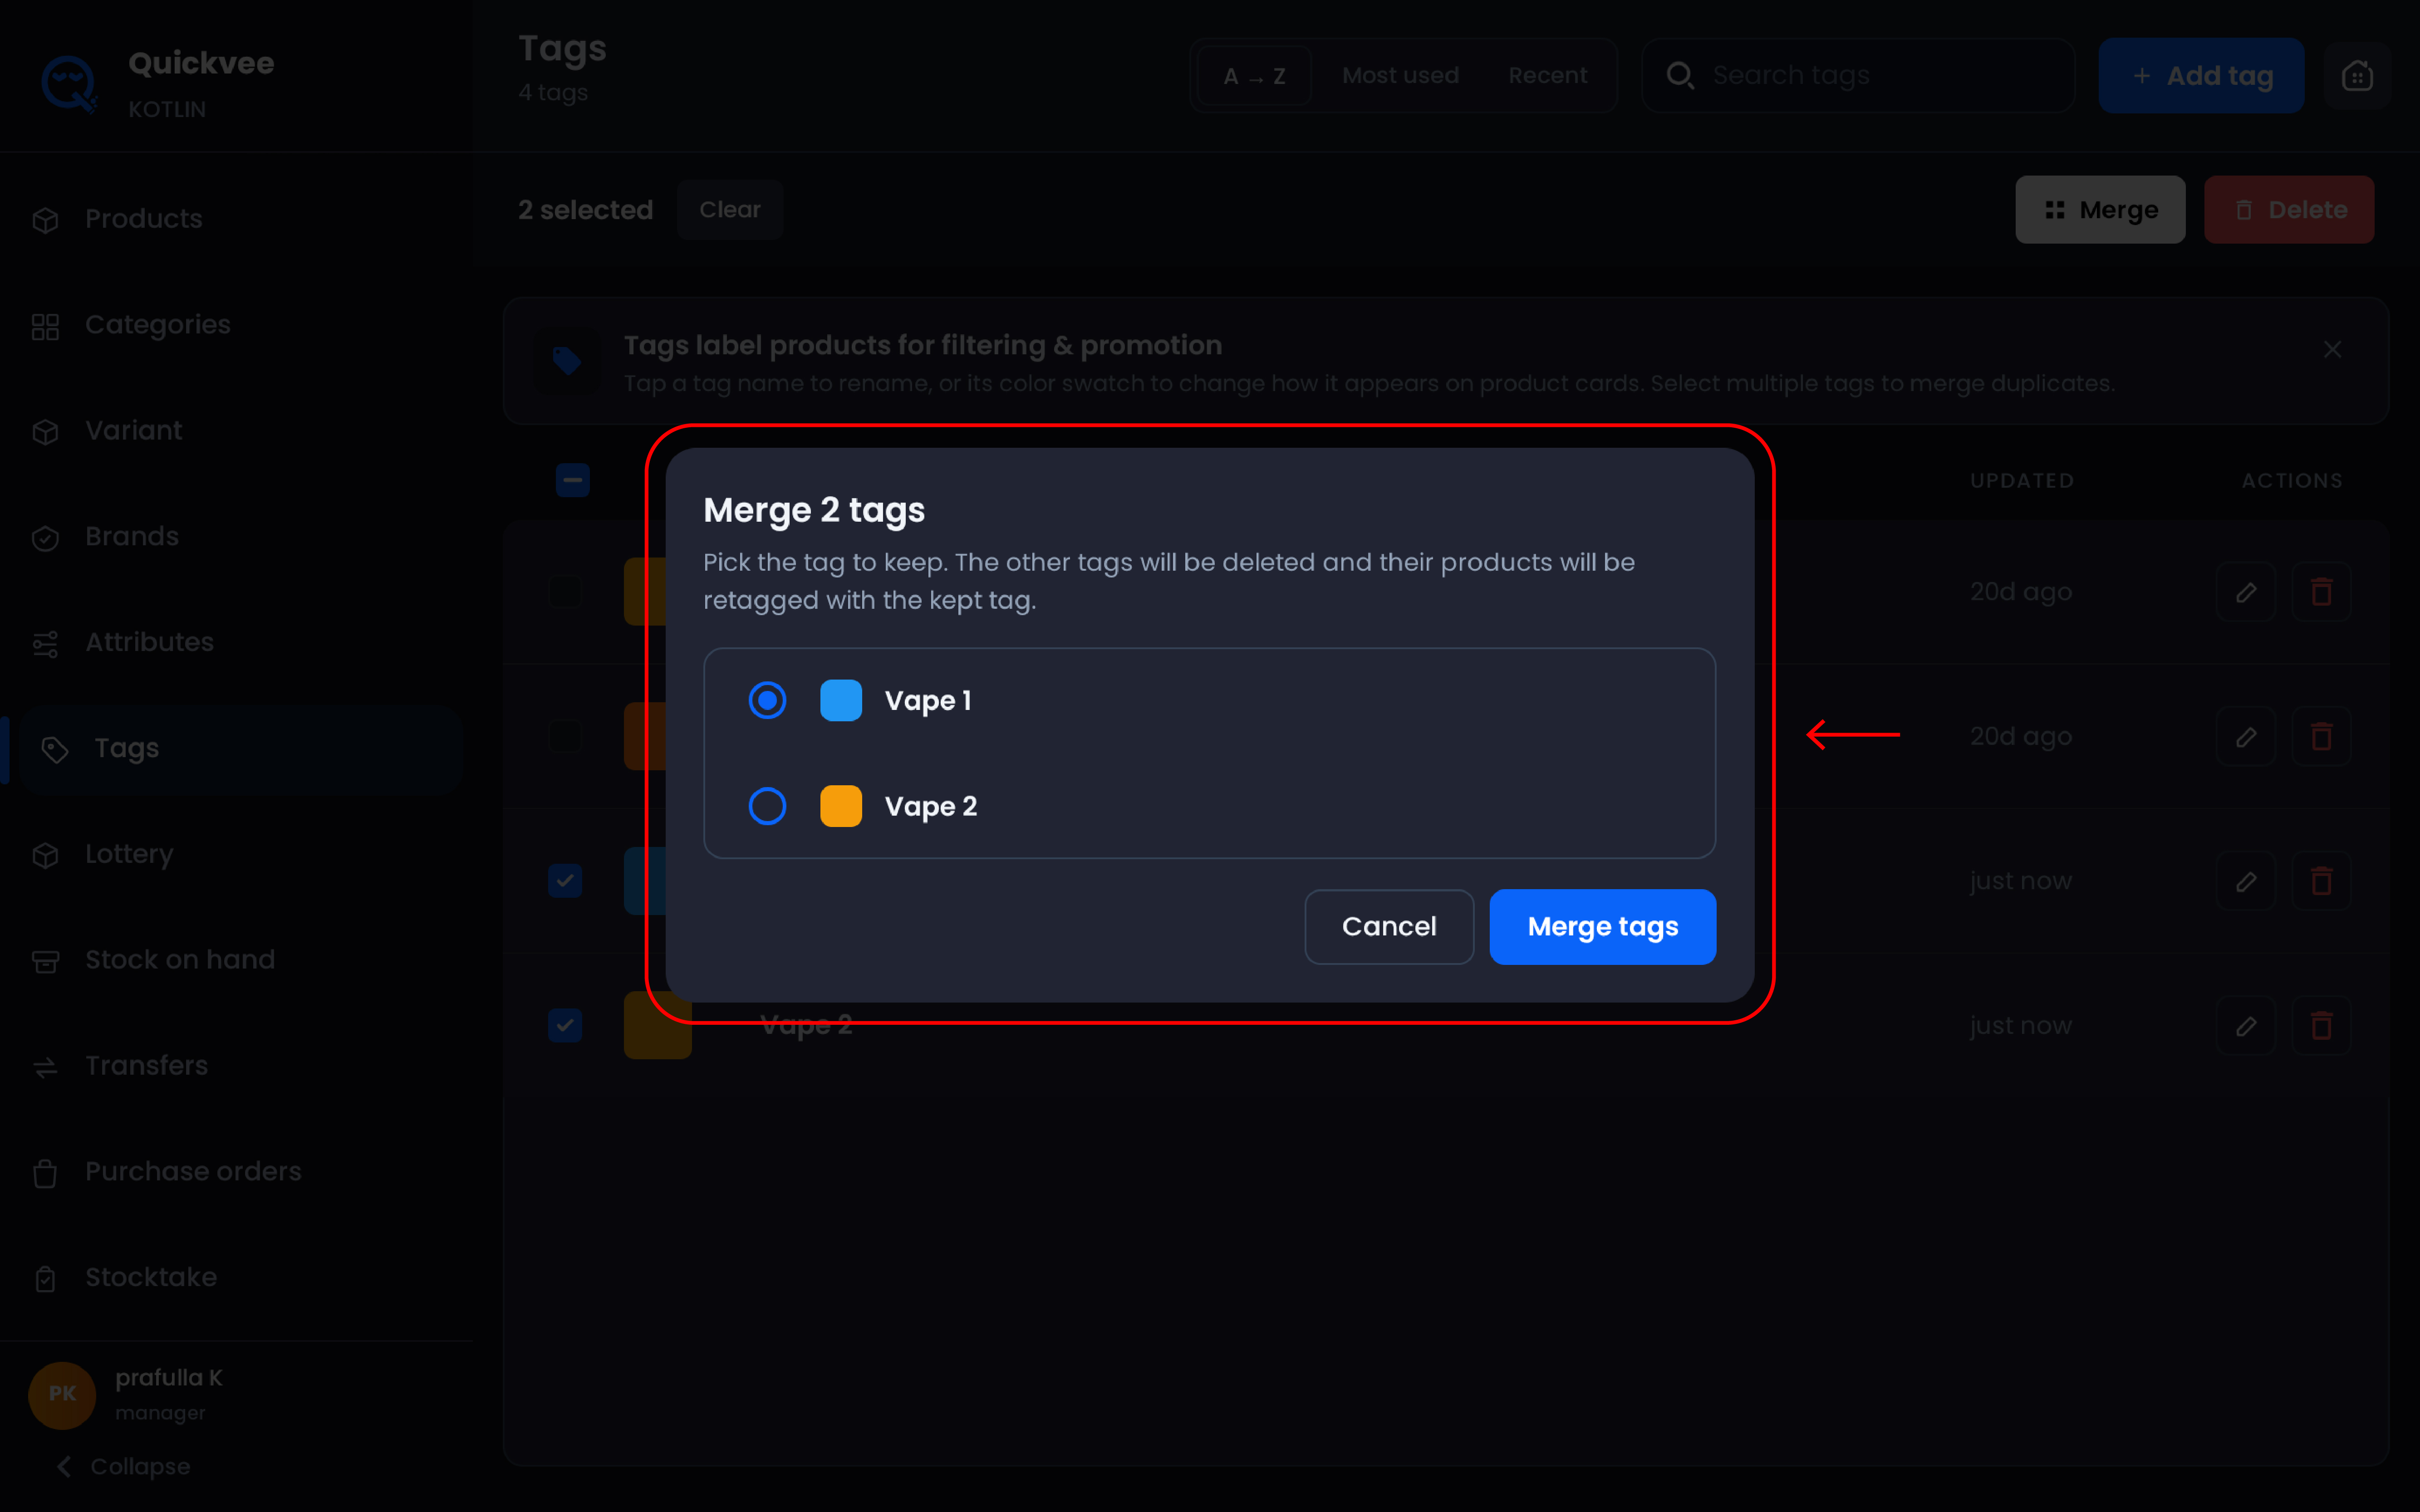Image resolution: width=2420 pixels, height=1512 pixels.
Task: Click the Add tag button
Action: (x=2201, y=76)
